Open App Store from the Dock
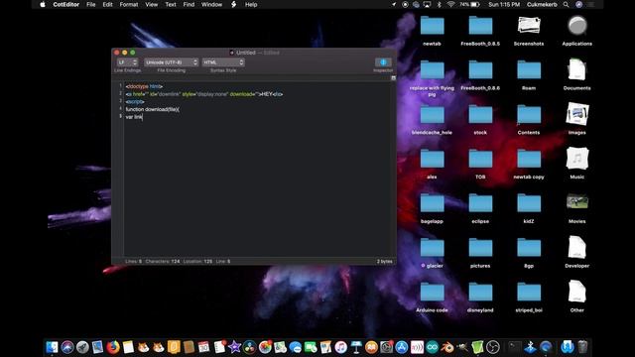Screen dimensions: 635x357 (401, 347)
